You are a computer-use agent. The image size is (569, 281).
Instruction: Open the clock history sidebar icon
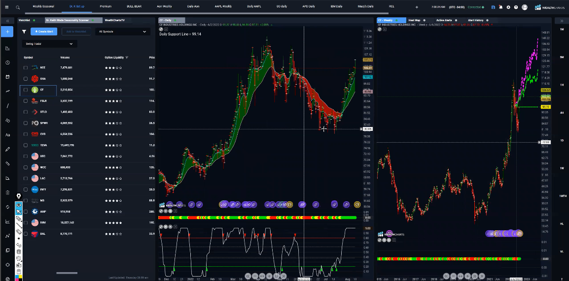pyautogui.click(x=7, y=62)
